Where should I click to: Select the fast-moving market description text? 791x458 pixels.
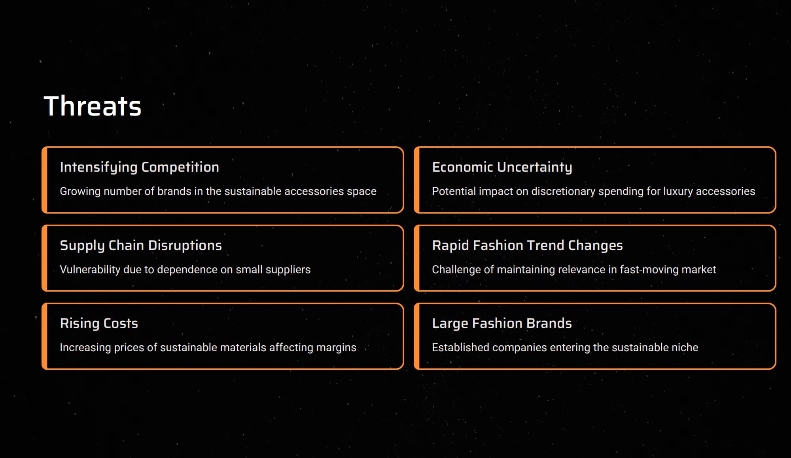point(574,270)
